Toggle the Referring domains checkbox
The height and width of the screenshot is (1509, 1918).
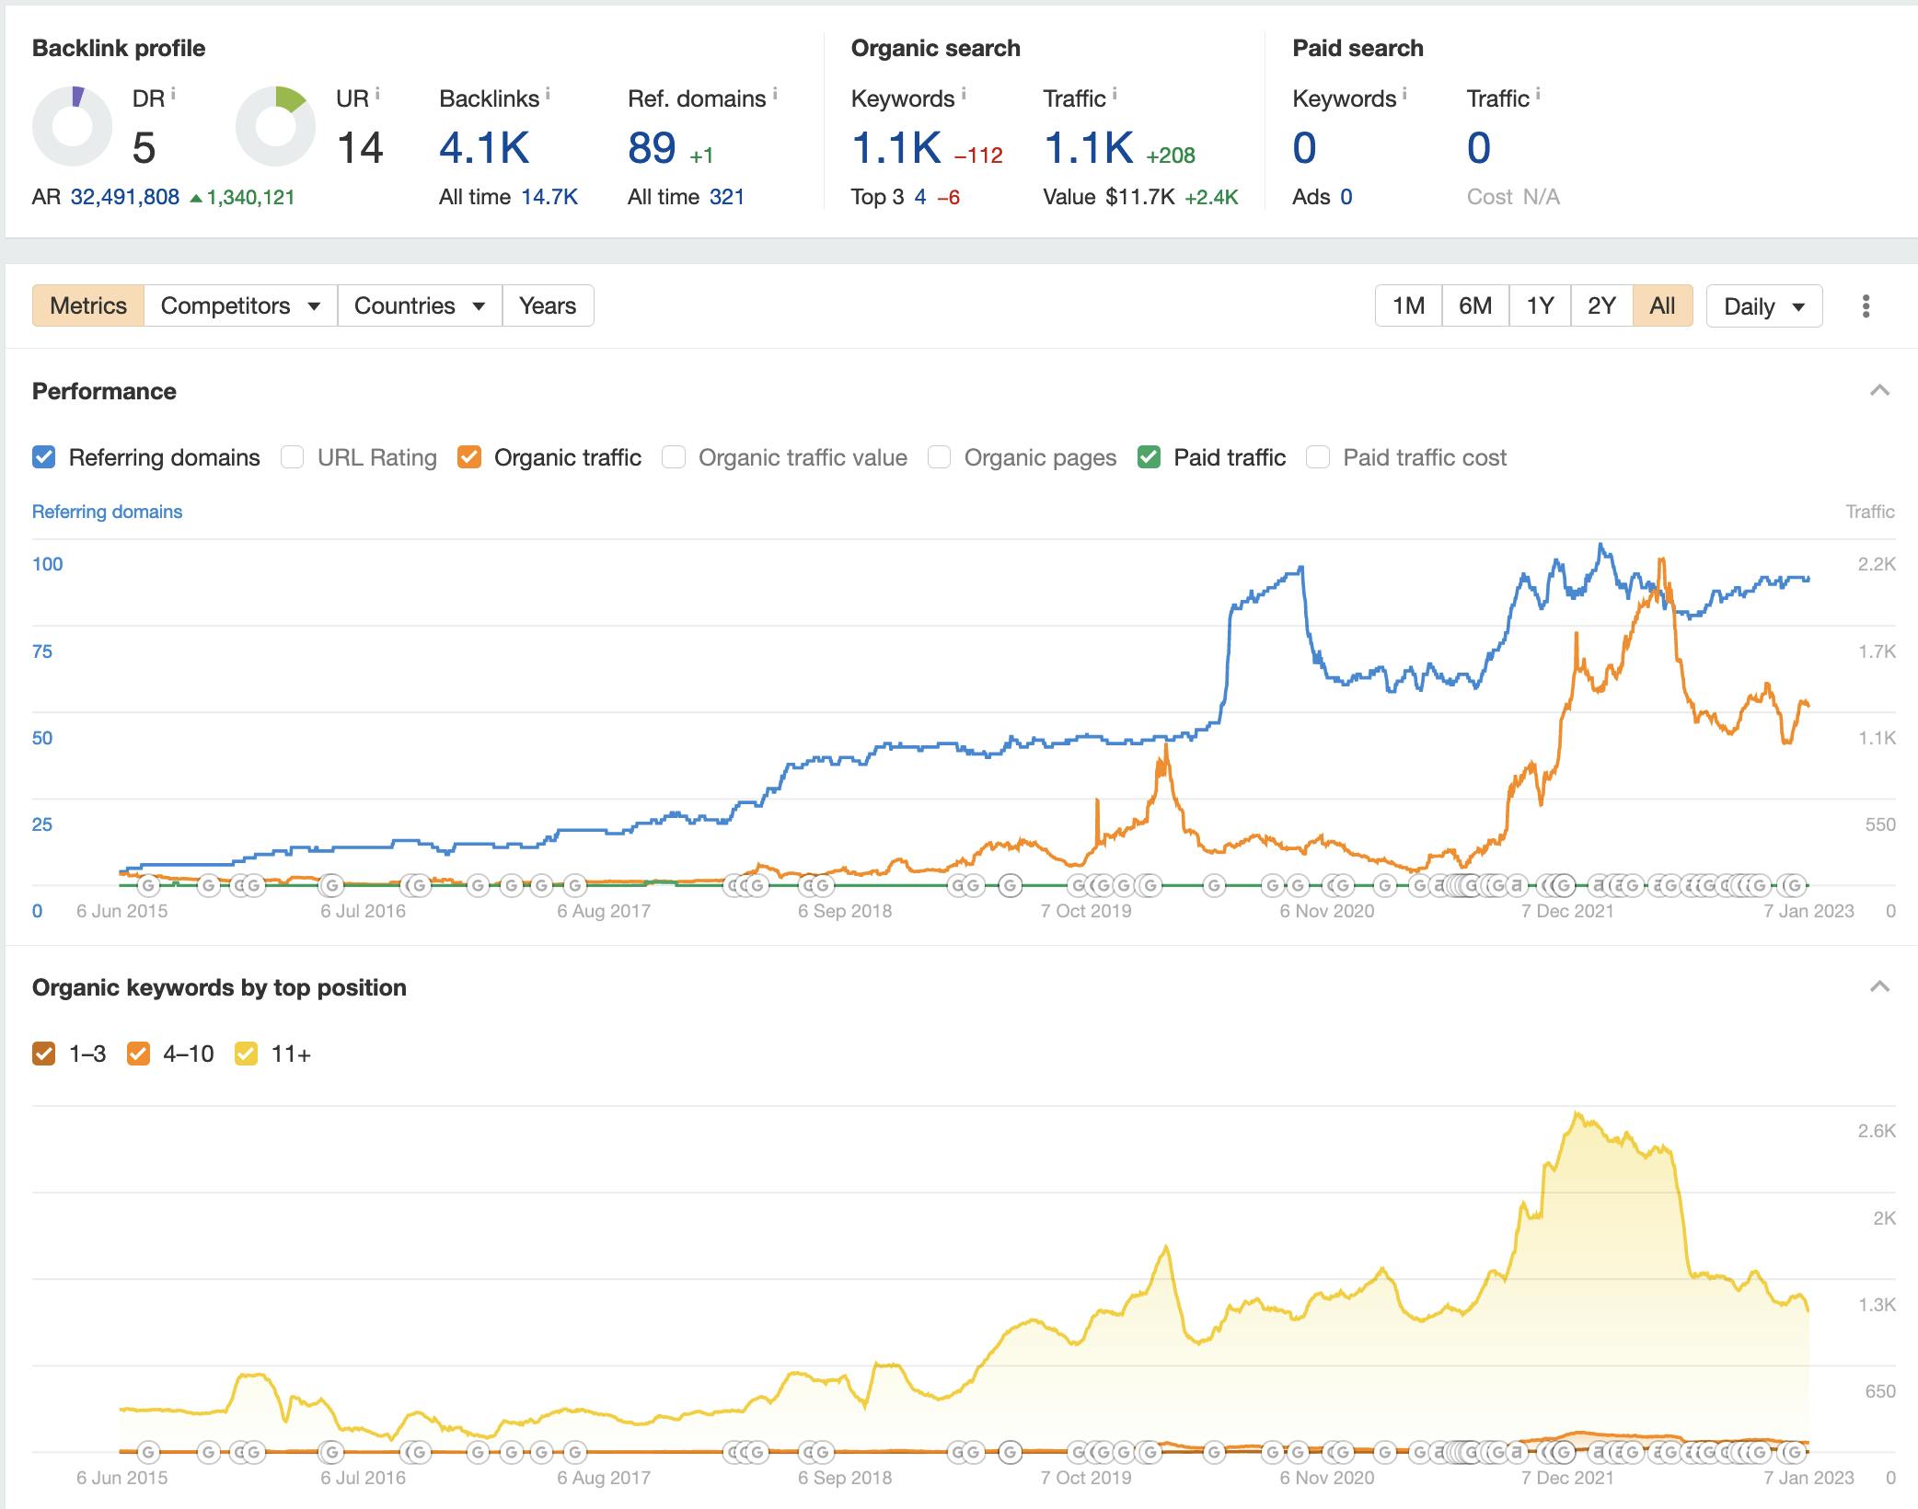(x=43, y=457)
